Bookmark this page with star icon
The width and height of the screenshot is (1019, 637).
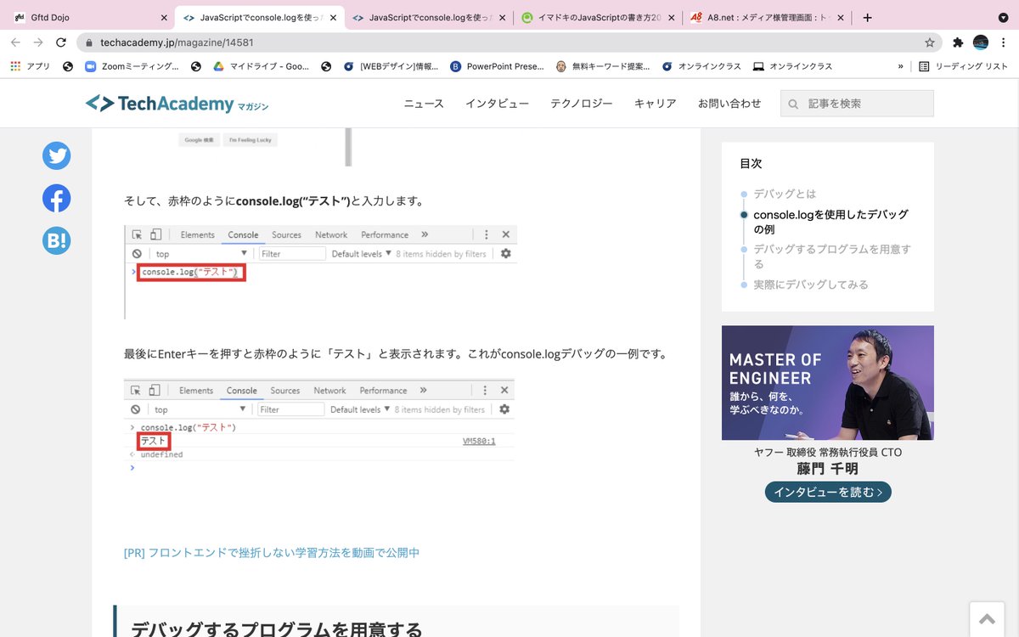pos(930,42)
